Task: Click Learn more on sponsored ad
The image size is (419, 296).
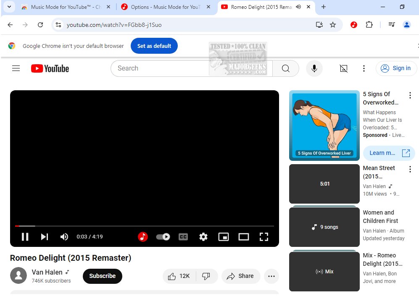Action: (389, 153)
